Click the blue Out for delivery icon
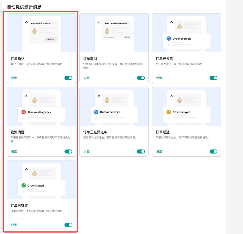Image resolution: width=243 pixels, height=234 pixels. (96, 112)
